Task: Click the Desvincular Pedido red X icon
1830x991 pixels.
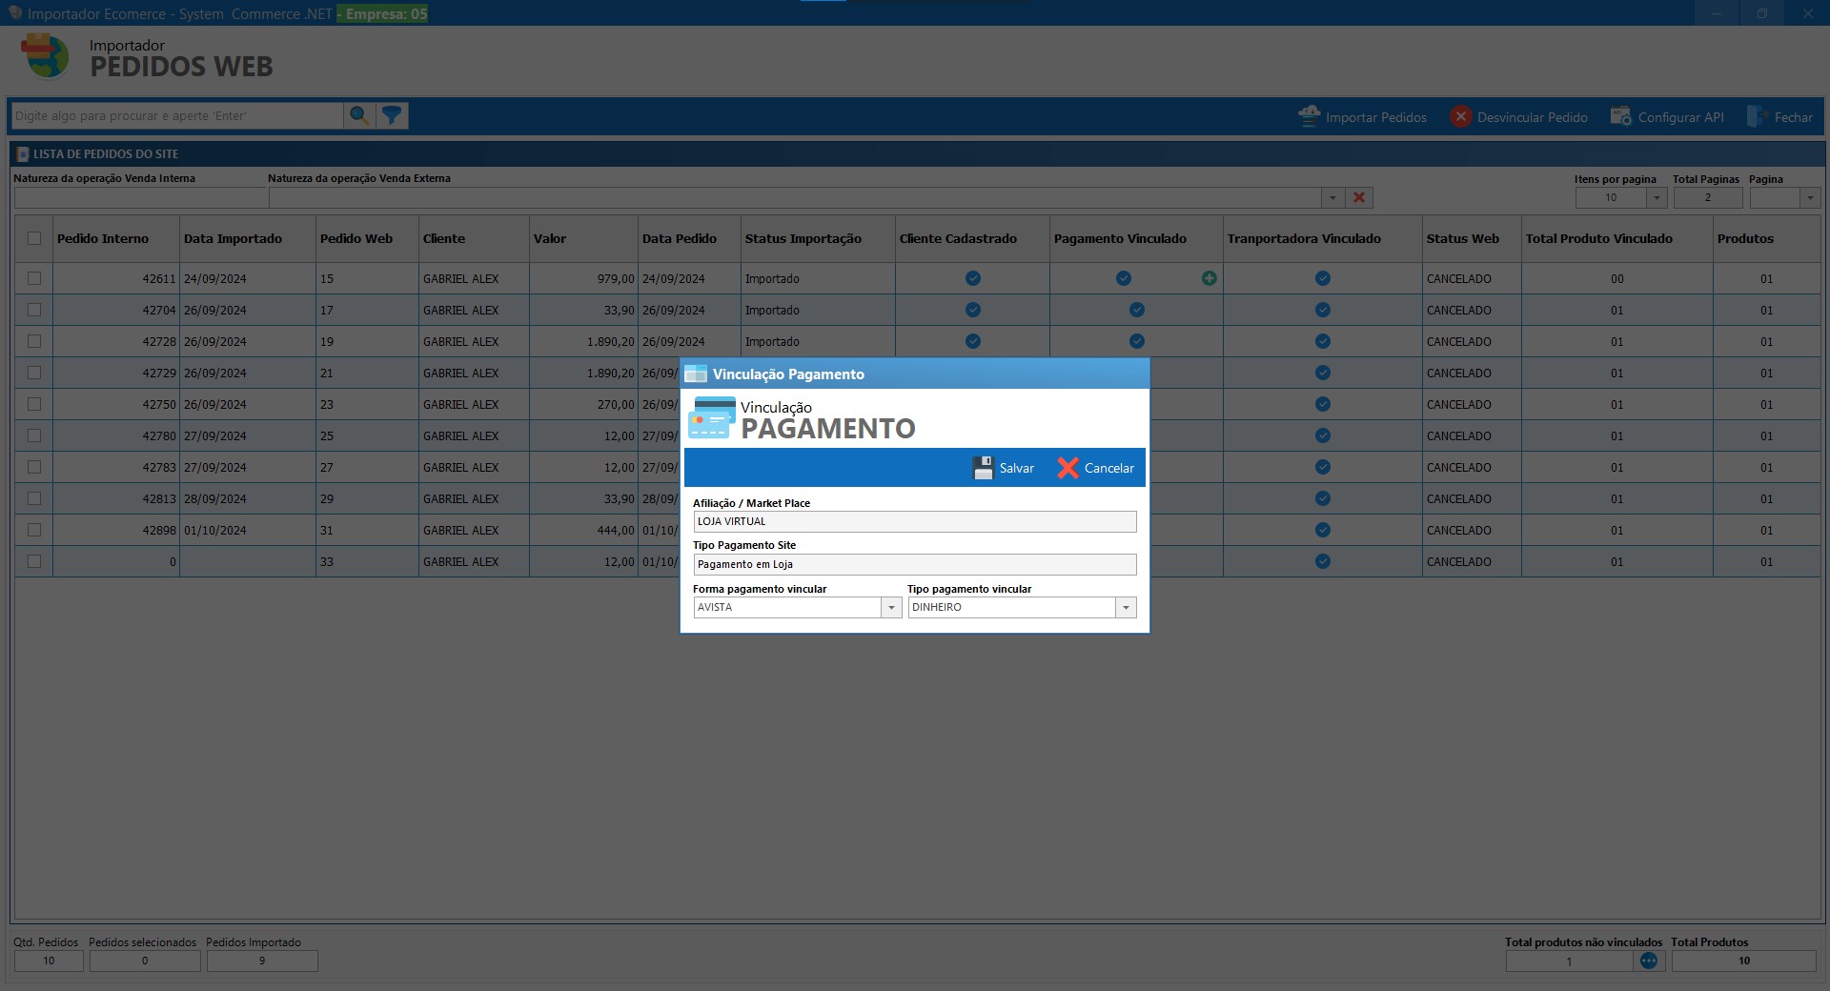Action: coord(1461,115)
